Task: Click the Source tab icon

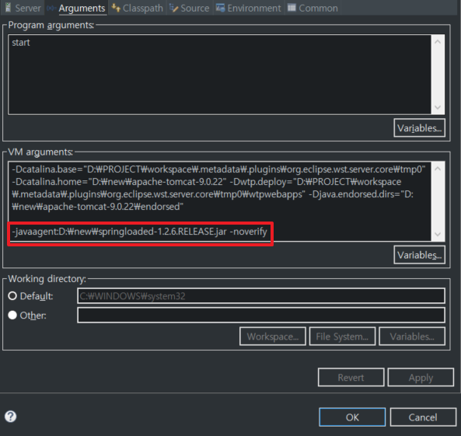Action: point(174,8)
